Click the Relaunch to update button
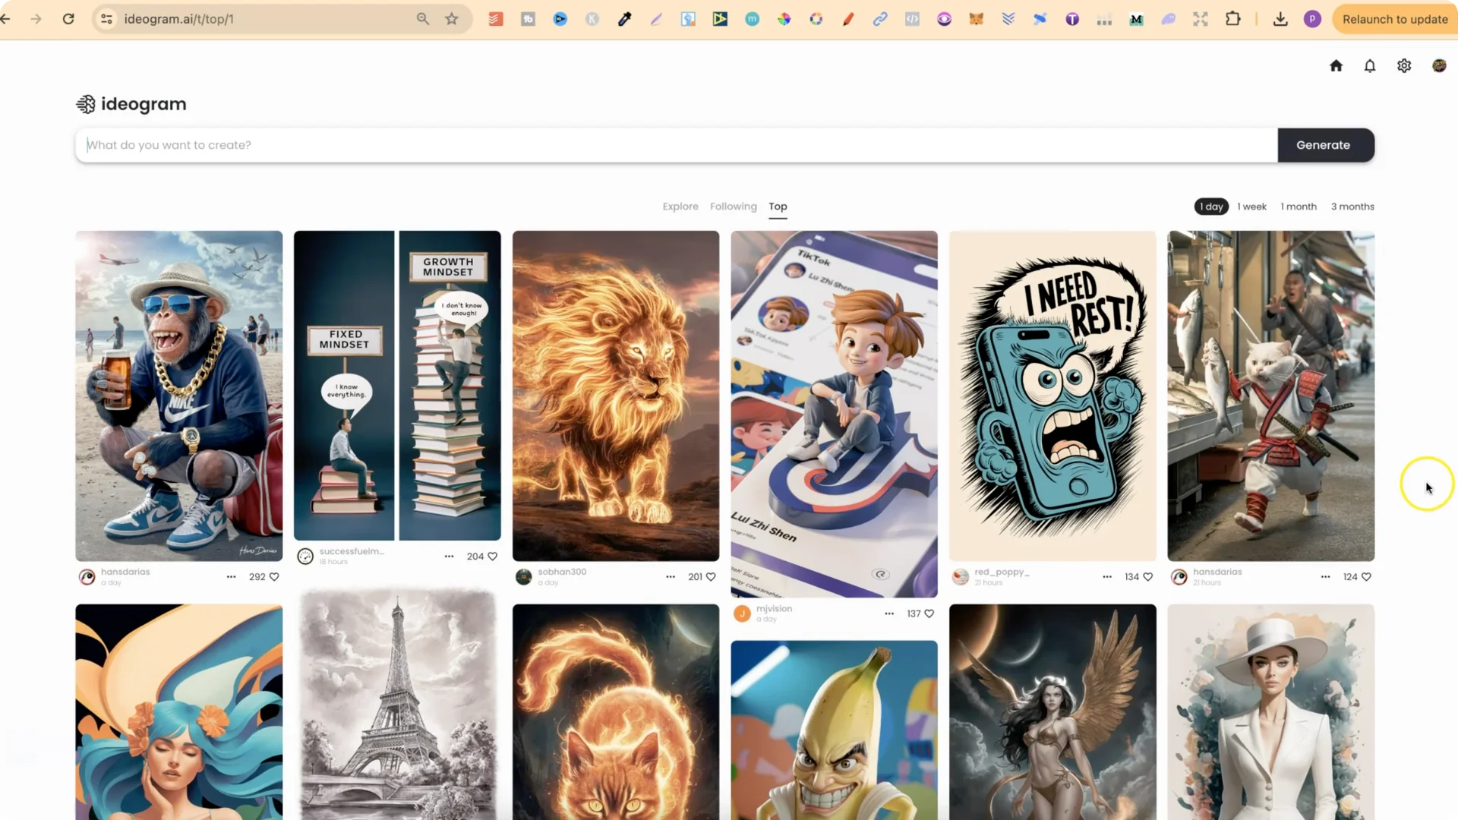 1395,19
